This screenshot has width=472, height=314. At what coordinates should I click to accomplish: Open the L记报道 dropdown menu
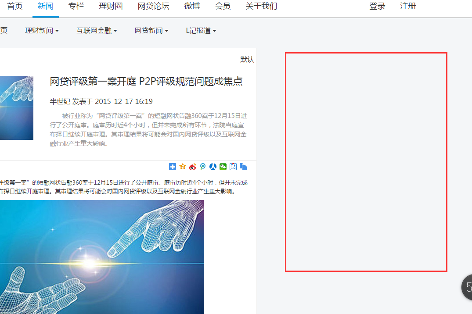pyautogui.click(x=201, y=31)
